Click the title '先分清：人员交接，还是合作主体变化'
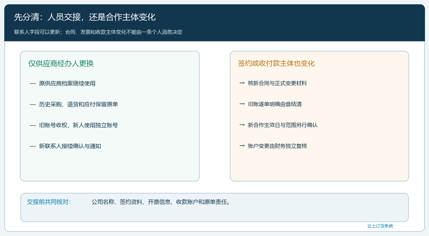Viewport: 429px width, 236px height. [x=85, y=17]
